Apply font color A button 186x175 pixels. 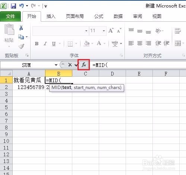[99, 43]
